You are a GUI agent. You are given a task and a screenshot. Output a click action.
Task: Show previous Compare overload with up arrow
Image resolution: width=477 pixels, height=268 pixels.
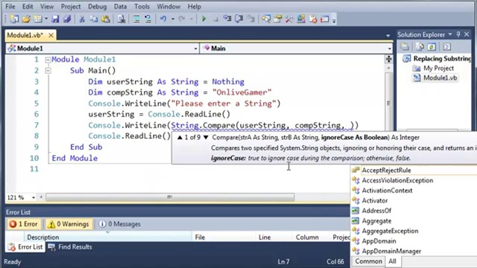(x=180, y=137)
